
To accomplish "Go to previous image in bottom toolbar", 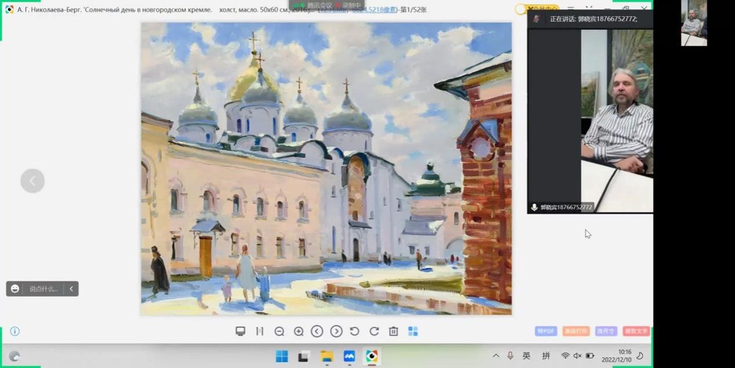I will click(316, 331).
